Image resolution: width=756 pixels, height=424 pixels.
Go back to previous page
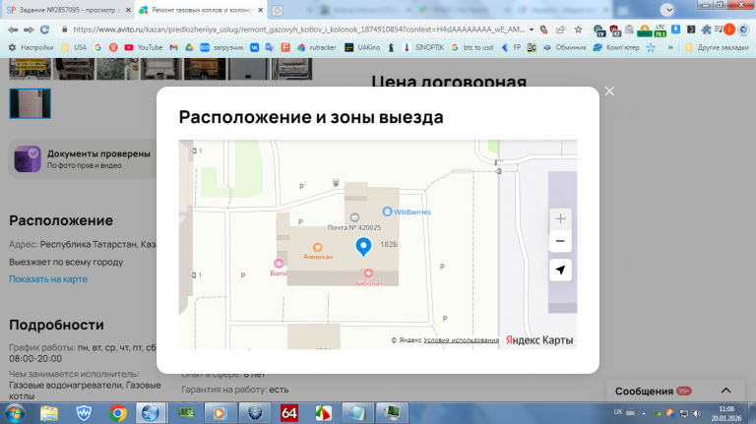[13, 30]
